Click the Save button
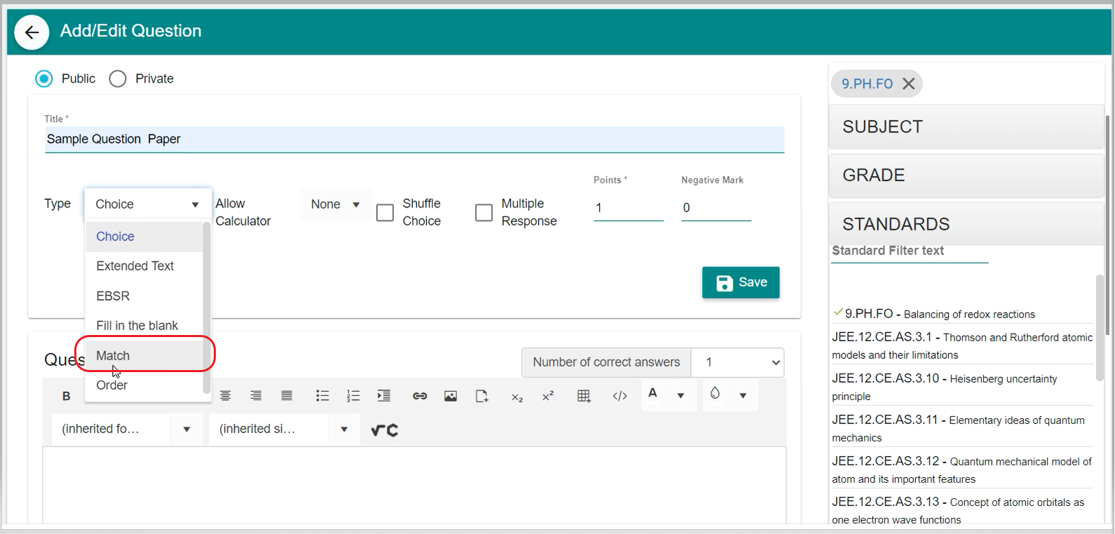 [x=741, y=282]
